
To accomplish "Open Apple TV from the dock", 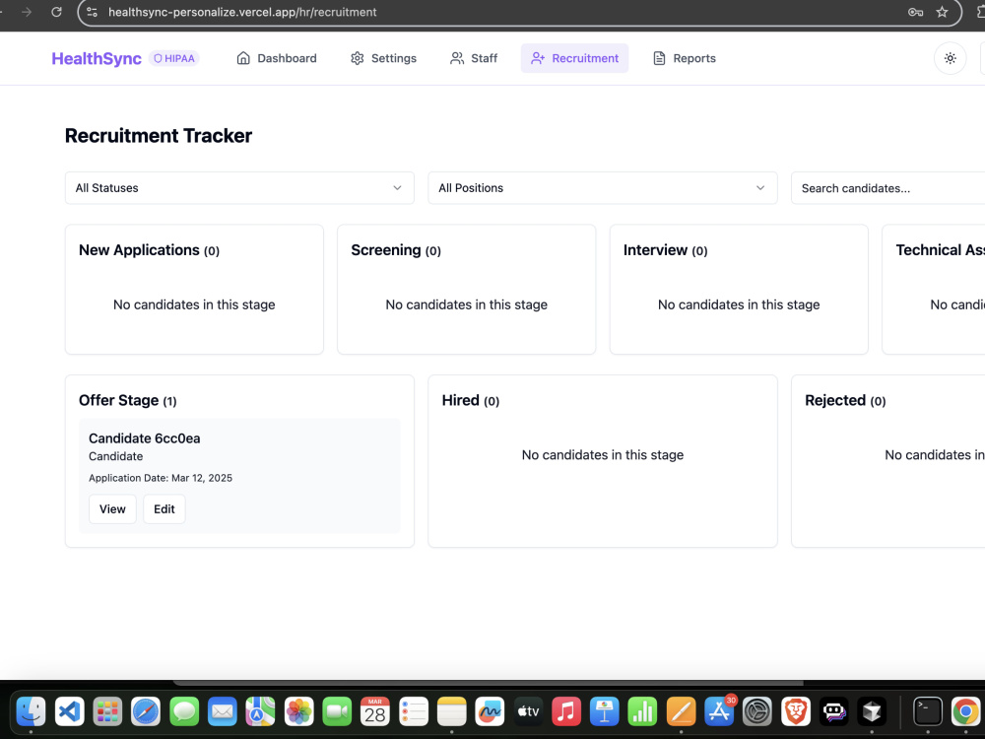I will point(528,712).
